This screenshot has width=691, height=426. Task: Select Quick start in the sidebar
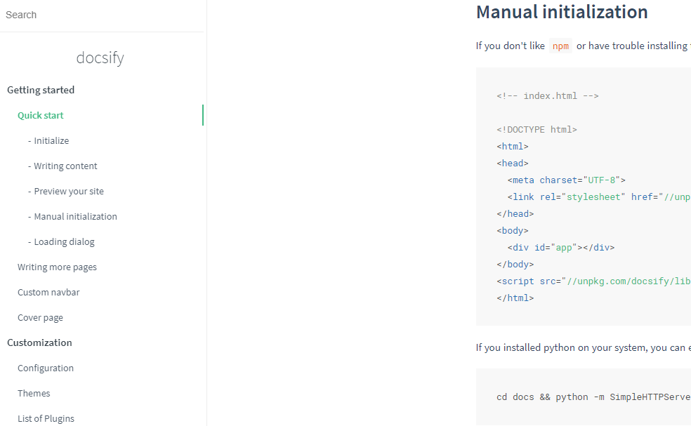coord(41,115)
